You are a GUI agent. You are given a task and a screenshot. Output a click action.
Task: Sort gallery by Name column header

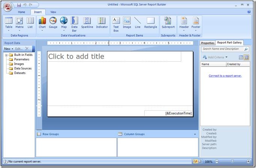pos(213,64)
